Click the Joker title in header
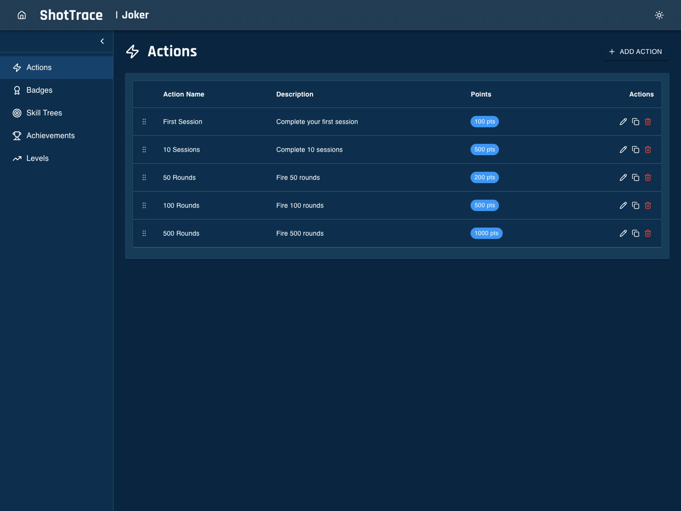681x511 pixels. click(x=135, y=15)
